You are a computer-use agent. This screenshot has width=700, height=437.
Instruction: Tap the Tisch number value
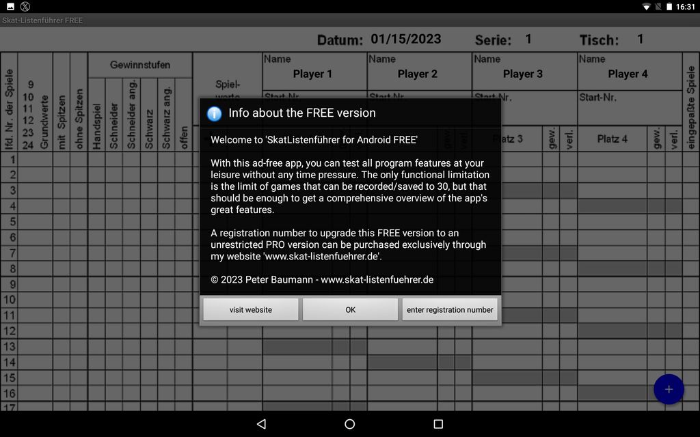(640, 39)
